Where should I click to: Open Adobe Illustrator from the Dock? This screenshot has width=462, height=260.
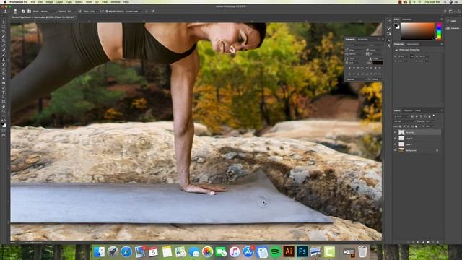(289, 251)
